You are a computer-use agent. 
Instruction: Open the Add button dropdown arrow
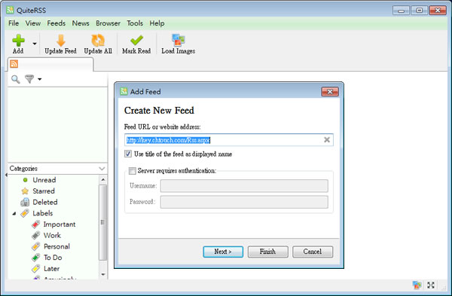pos(35,44)
